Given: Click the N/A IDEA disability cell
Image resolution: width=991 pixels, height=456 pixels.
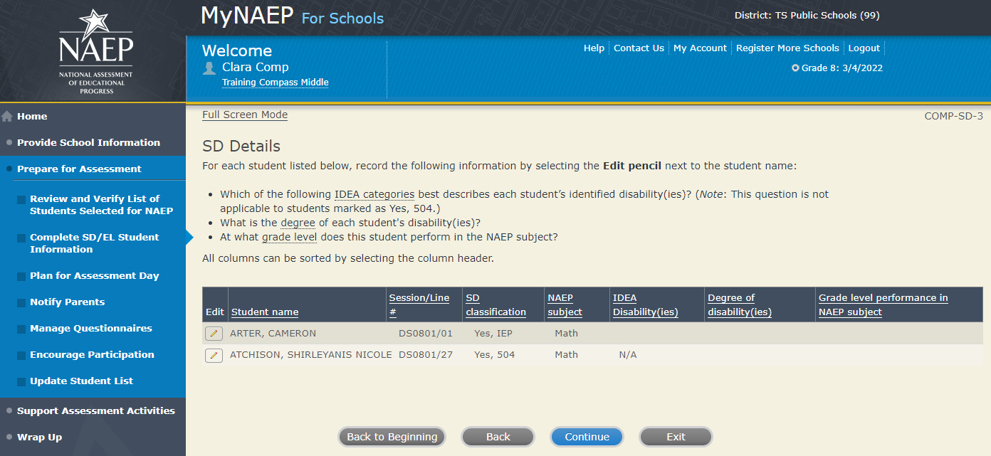Looking at the screenshot, I should pyautogui.click(x=628, y=355).
